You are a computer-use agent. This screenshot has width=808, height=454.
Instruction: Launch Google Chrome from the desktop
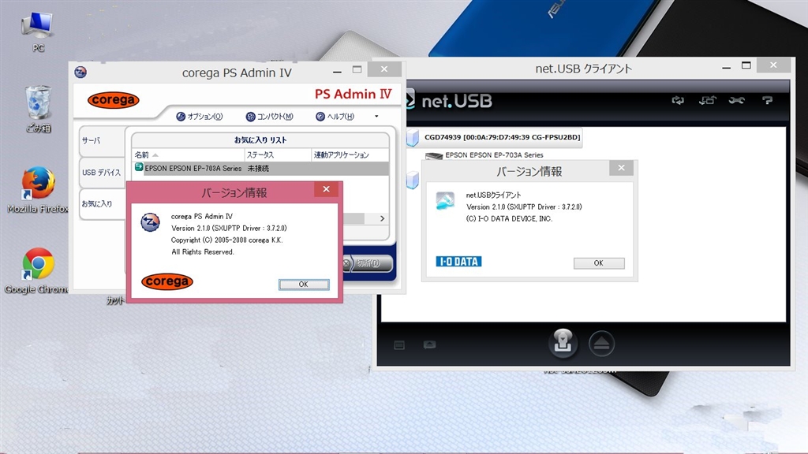[38, 270]
